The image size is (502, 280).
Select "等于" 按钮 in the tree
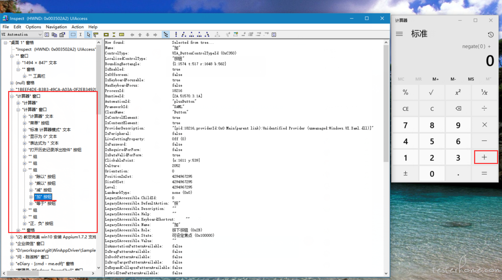click(45, 203)
